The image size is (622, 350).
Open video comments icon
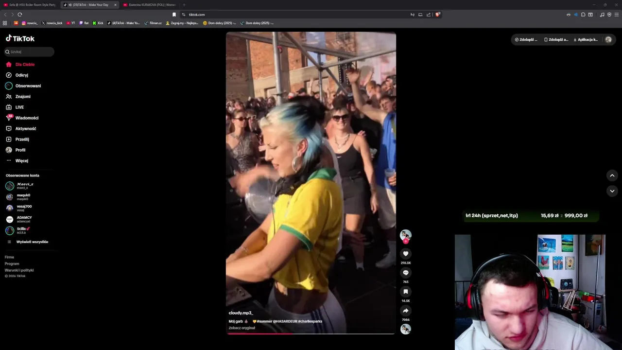[406, 273]
